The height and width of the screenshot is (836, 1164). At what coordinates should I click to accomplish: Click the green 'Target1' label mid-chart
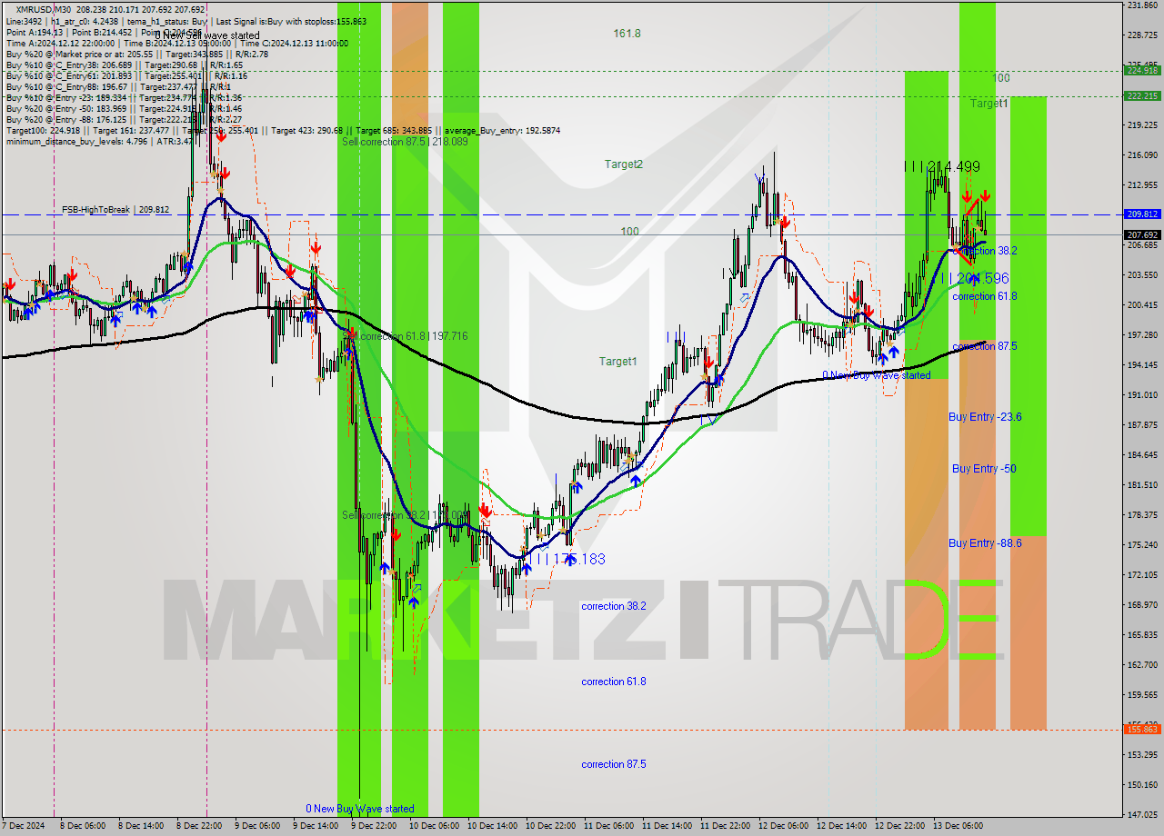(x=617, y=362)
